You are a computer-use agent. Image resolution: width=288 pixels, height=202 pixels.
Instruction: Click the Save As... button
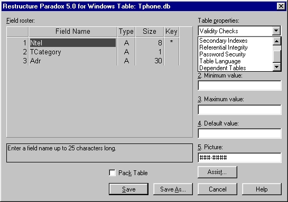tap(173, 189)
